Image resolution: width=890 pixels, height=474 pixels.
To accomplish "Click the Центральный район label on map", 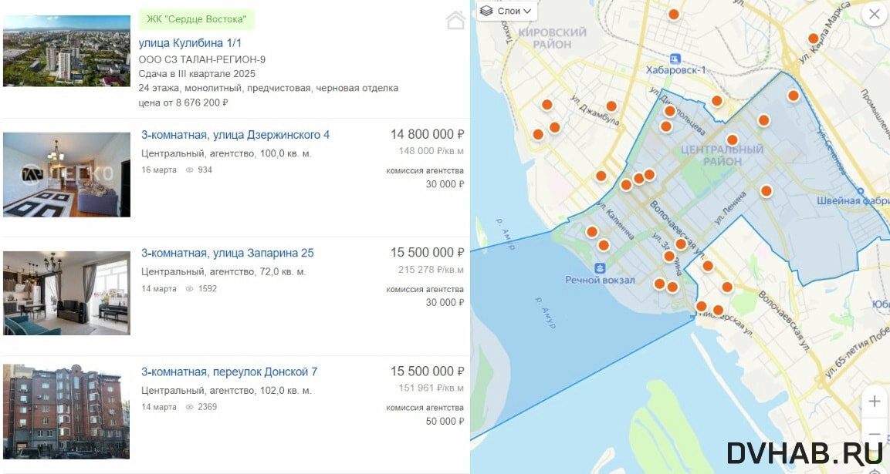I will click(722, 155).
